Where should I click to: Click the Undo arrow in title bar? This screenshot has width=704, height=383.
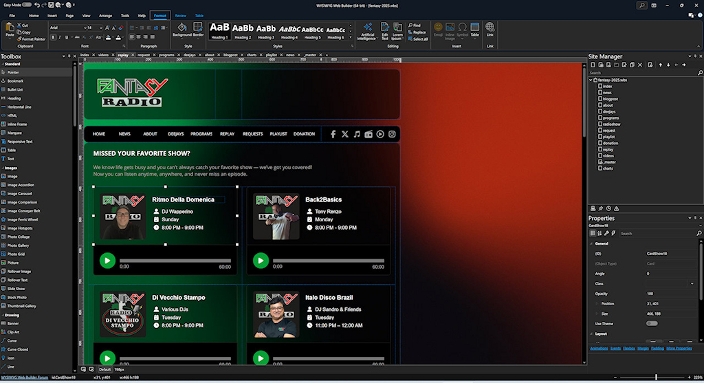tap(37, 5)
